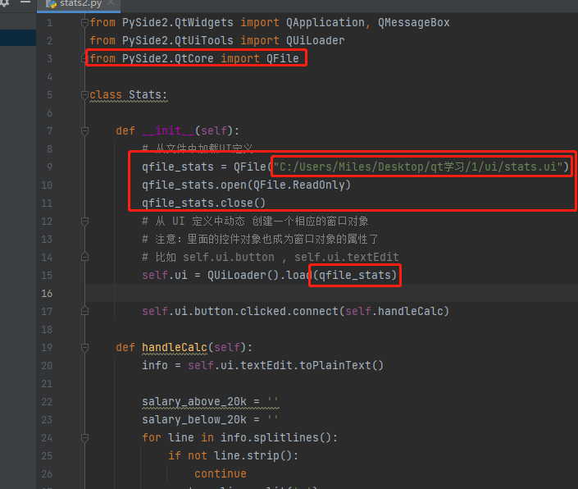Image resolution: width=578 pixels, height=489 pixels.
Task: Click the QApplication import name on line 1
Action: [x=325, y=22]
